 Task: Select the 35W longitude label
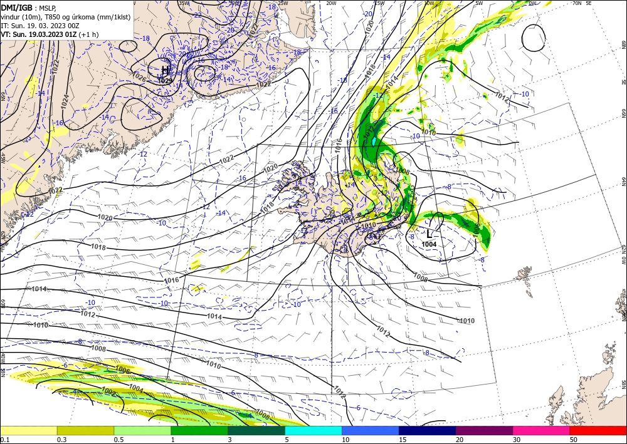click(x=184, y=3)
